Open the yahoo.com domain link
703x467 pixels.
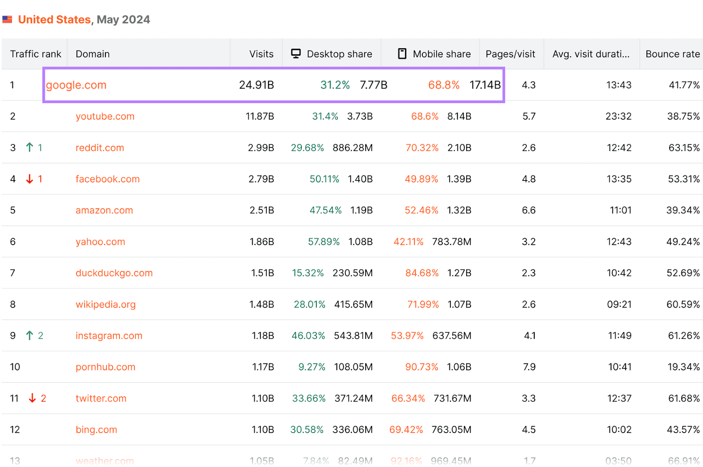tap(100, 241)
